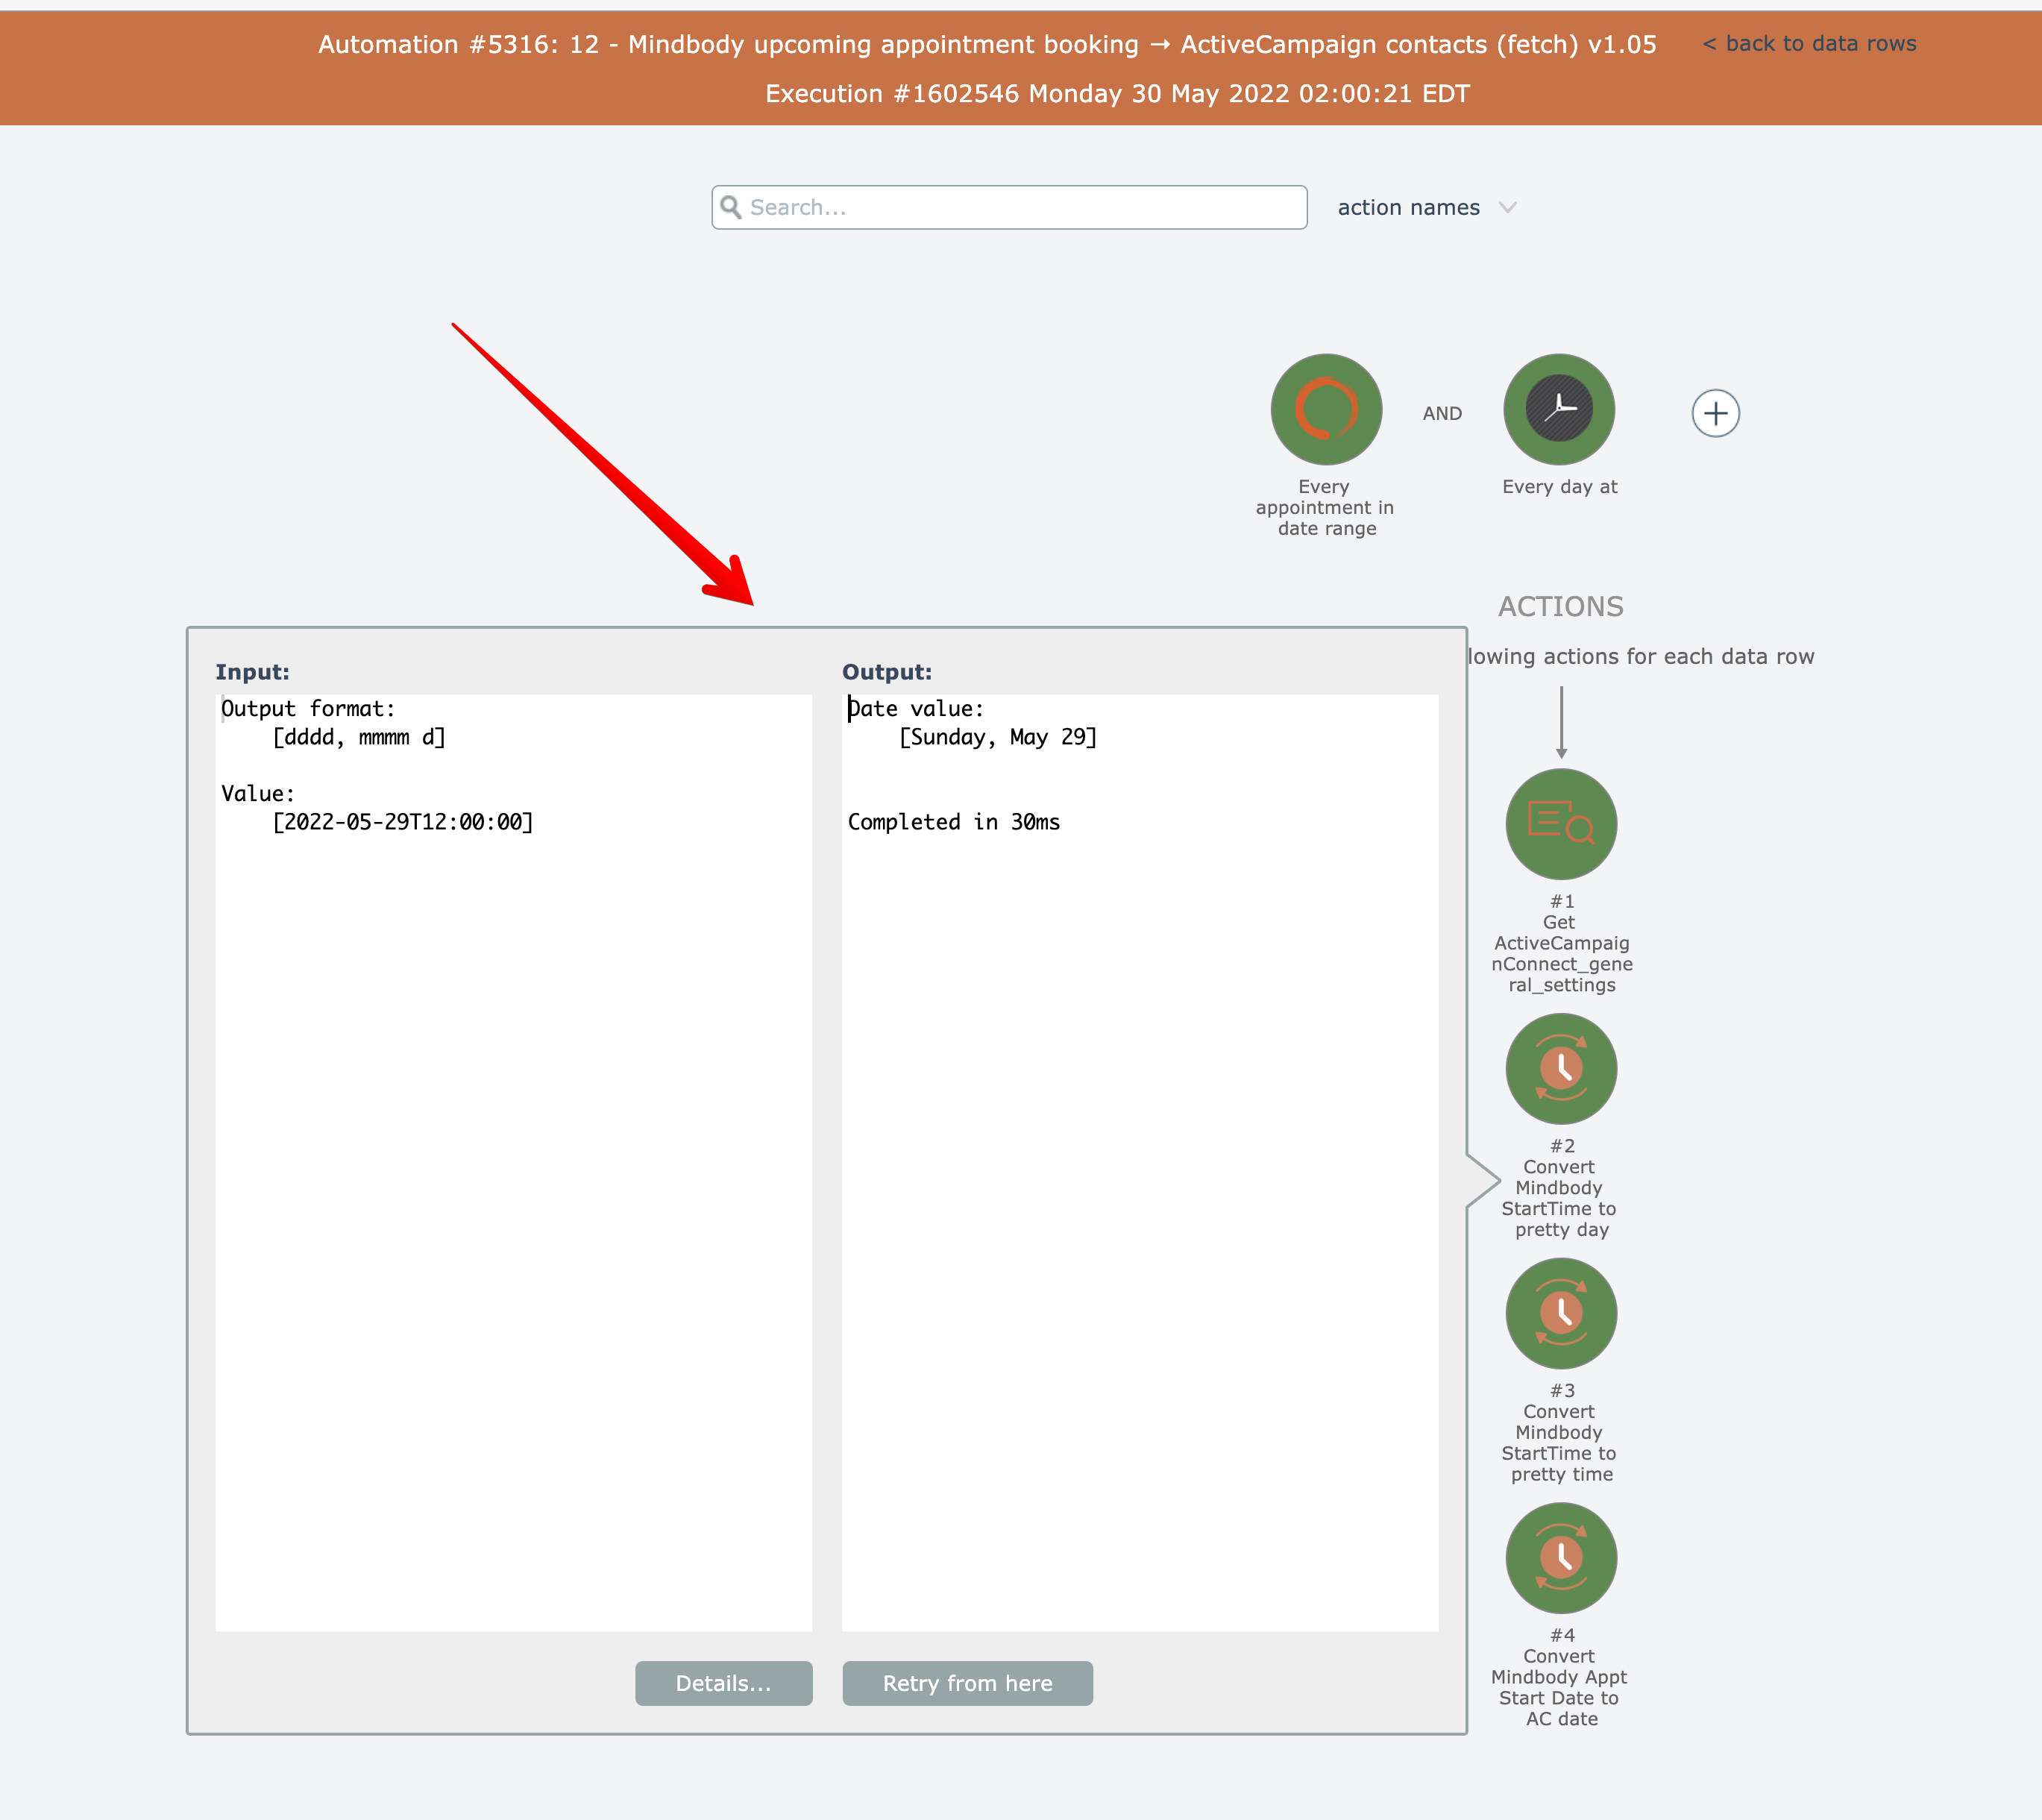Viewport: 2042px width, 1820px height.
Task: Open action #1 Get ActiveCampaignConnect settings icon
Action: pyautogui.click(x=1561, y=824)
